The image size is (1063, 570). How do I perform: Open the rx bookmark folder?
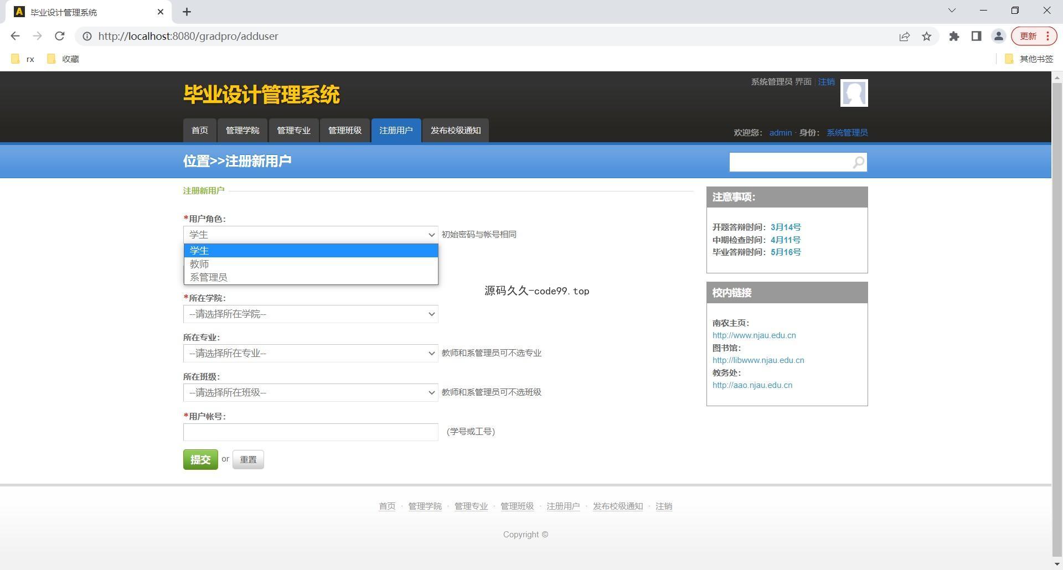pos(23,59)
